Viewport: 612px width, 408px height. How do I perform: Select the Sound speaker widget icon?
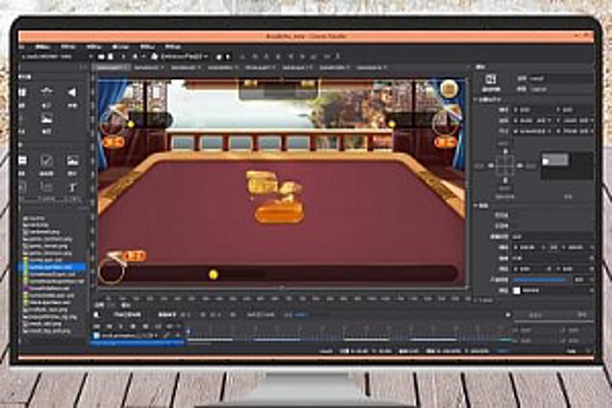click(72, 93)
